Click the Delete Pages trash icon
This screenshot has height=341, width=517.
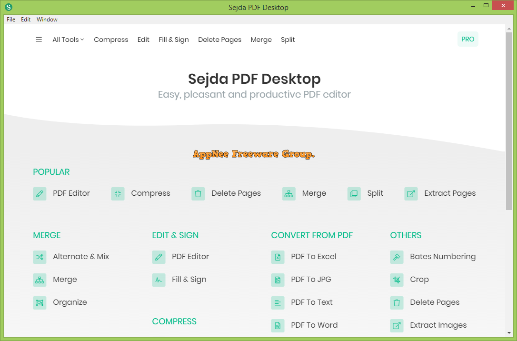(x=198, y=193)
